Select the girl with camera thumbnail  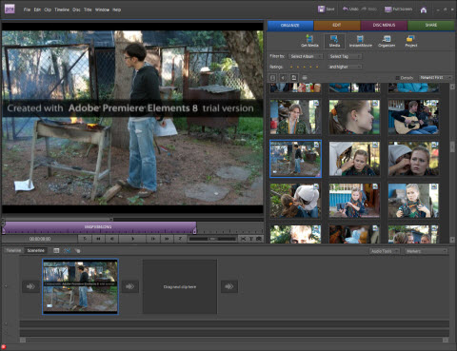pos(413,201)
